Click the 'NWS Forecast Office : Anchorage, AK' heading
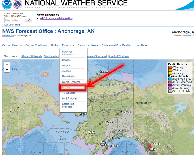The width and height of the screenshot is (194, 155). coord(49,31)
